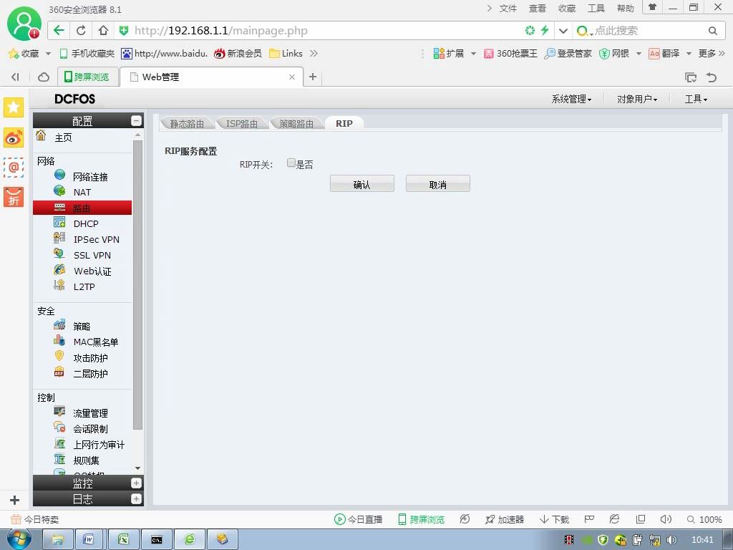Open 今日直播 in the status bar
733x550 pixels.
tap(358, 520)
